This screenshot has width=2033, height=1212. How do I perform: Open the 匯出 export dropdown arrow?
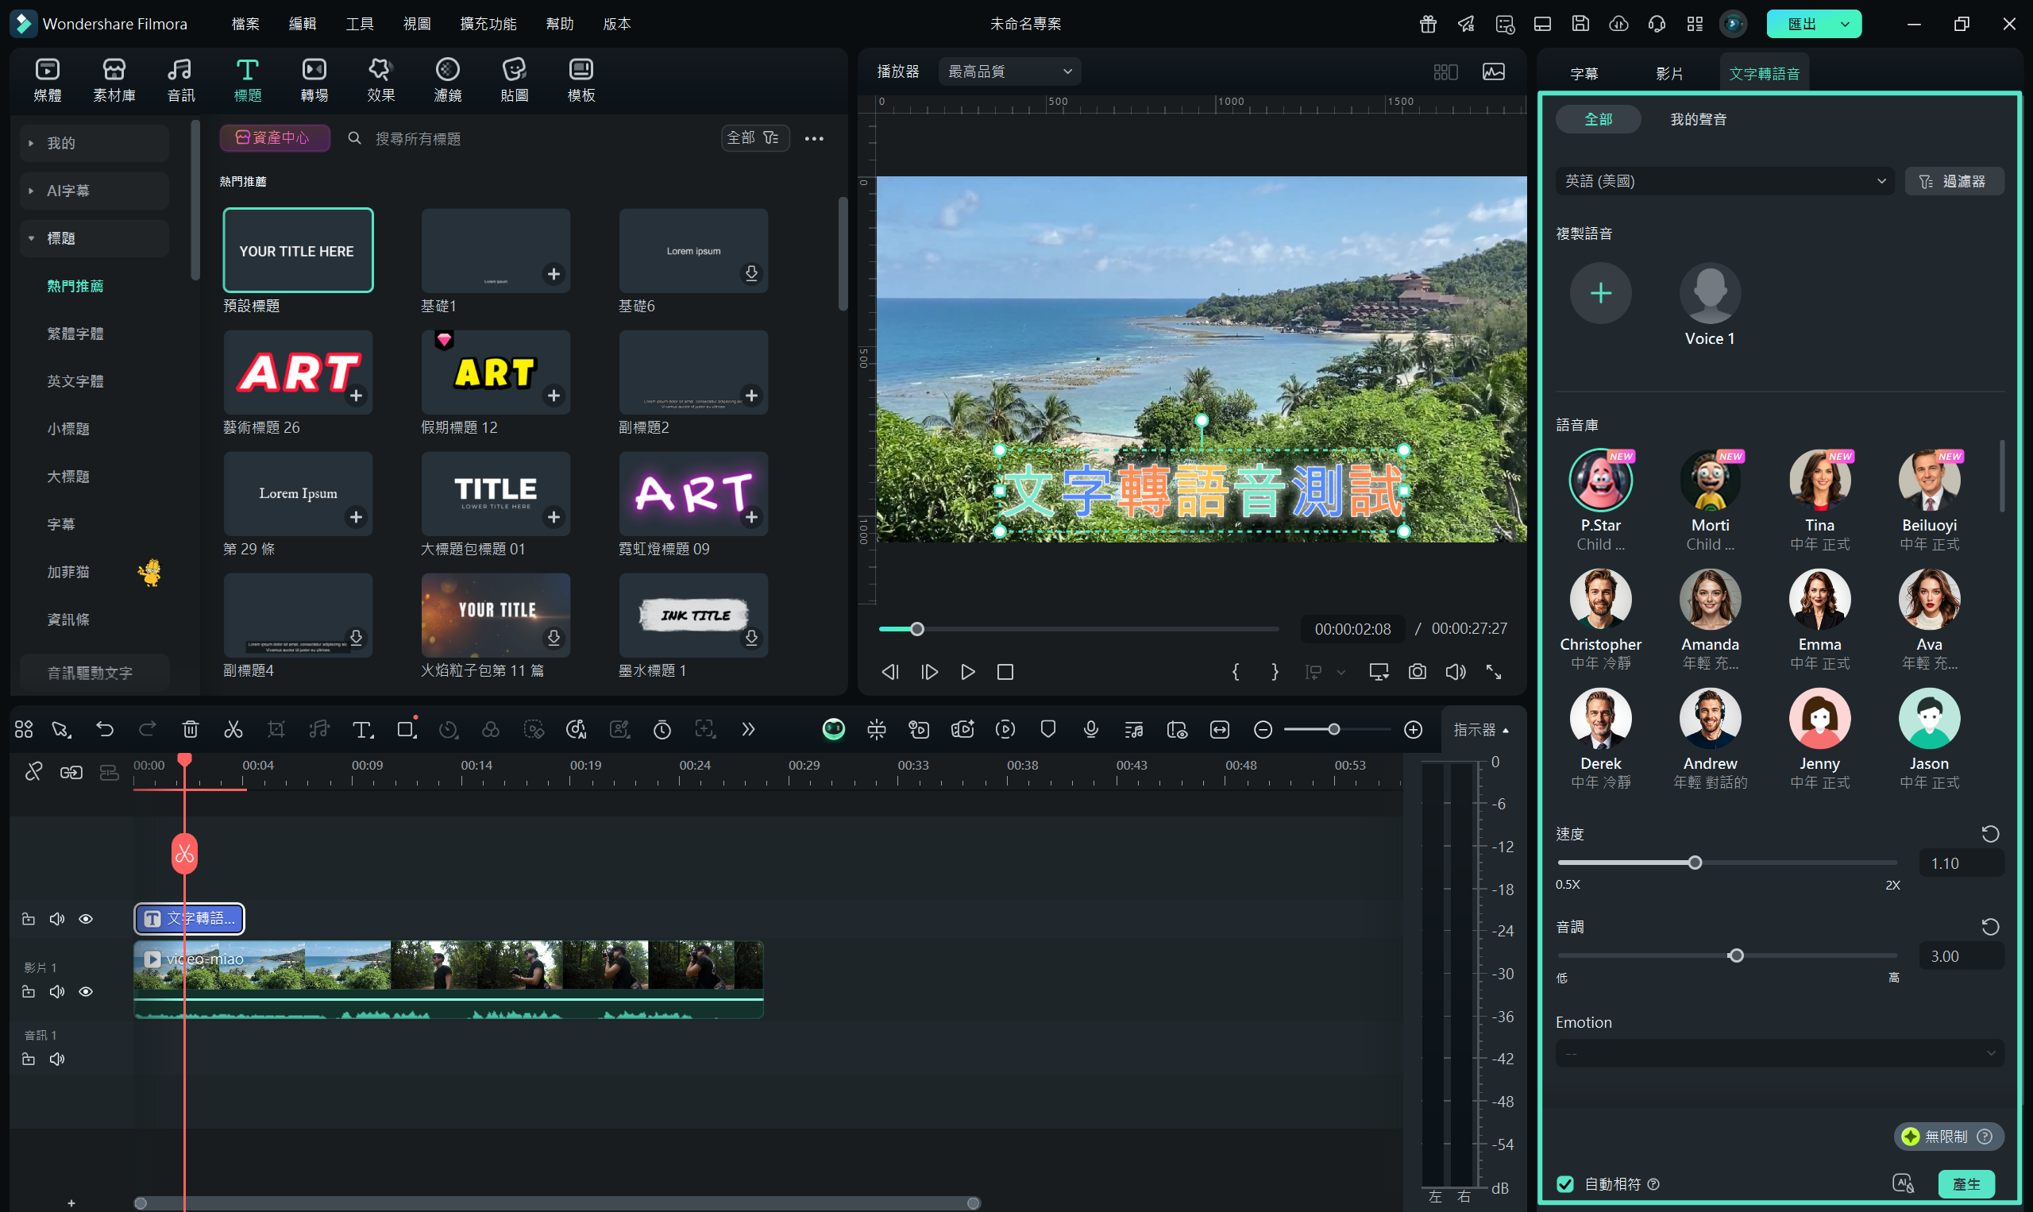[x=1846, y=24]
